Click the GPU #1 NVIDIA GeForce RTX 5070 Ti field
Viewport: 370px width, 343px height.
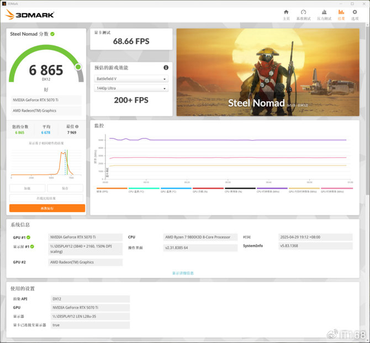point(86,237)
